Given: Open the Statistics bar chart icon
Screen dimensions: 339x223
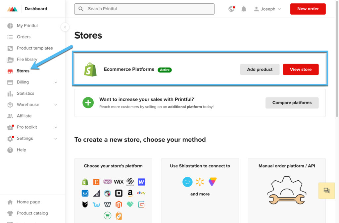Looking at the screenshot, I should (10, 94).
